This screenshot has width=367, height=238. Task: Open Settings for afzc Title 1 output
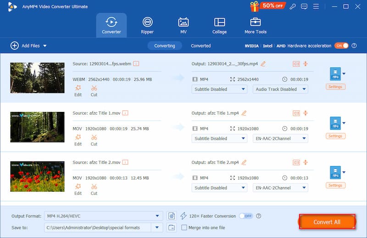coord(335,136)
